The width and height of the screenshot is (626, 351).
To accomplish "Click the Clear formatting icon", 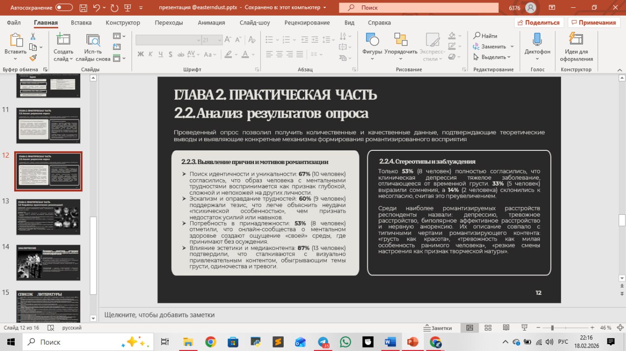I will (x=251, y=40).
